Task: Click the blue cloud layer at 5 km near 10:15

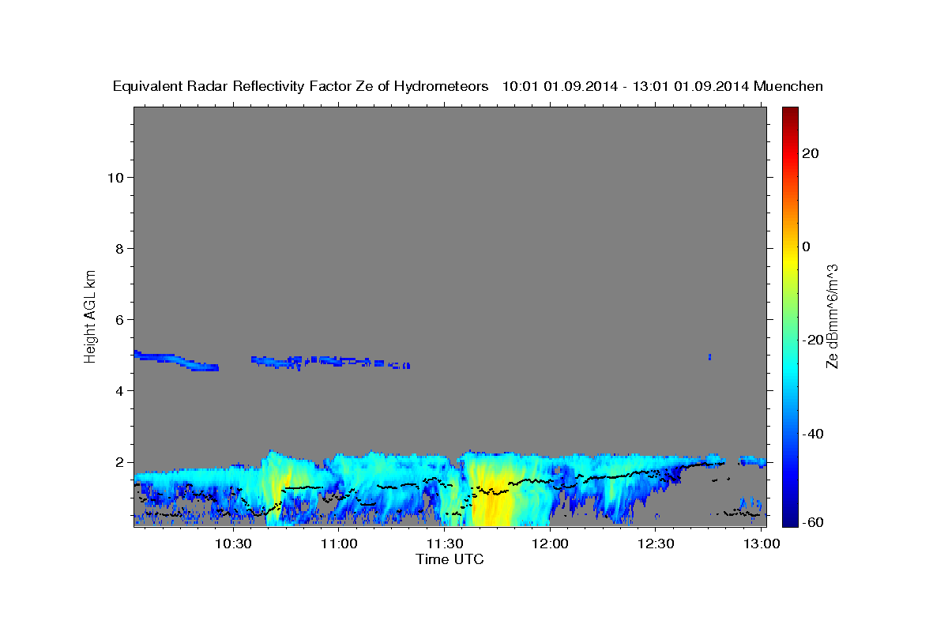Action: point(175,360)
